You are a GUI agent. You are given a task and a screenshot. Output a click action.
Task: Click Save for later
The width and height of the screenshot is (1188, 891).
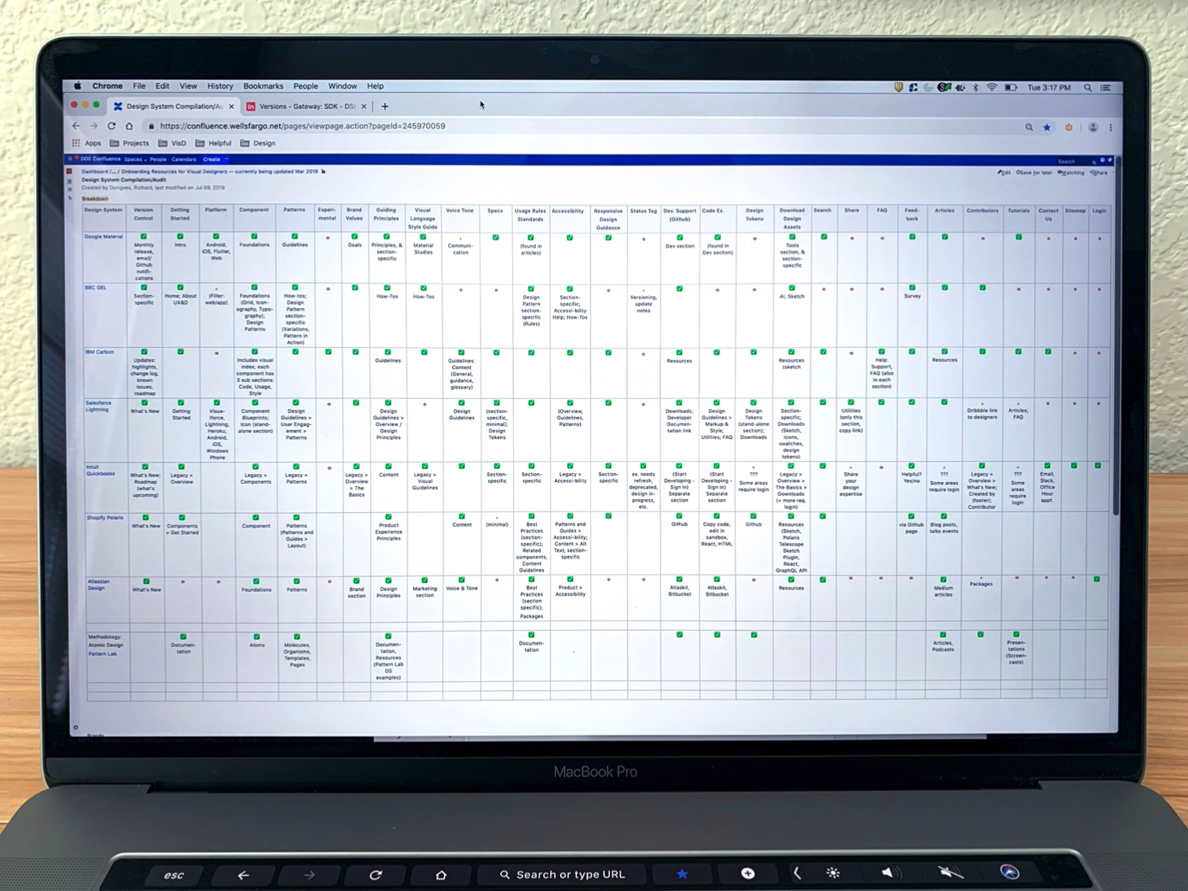click(1034, 172)
